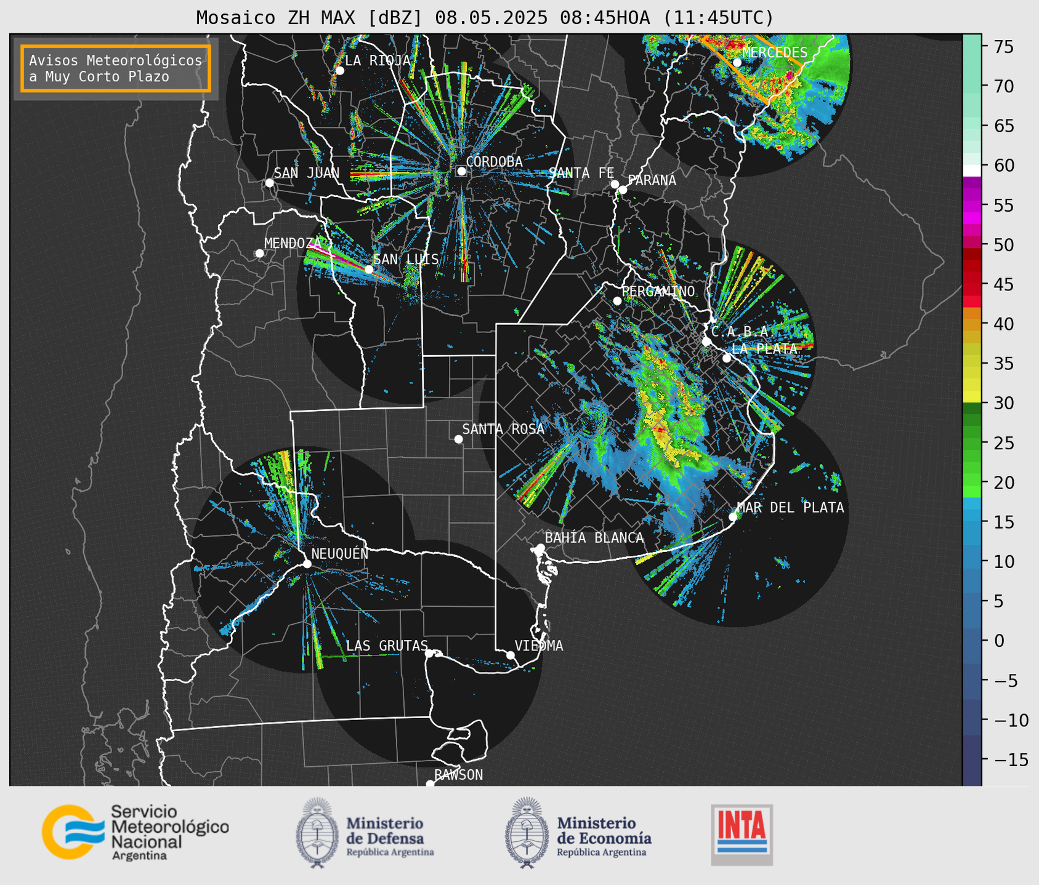The image size is (1039, 885).
Task: Click the Servicio Meteorológico Nacional sun logo
Action: pos(73,831)
